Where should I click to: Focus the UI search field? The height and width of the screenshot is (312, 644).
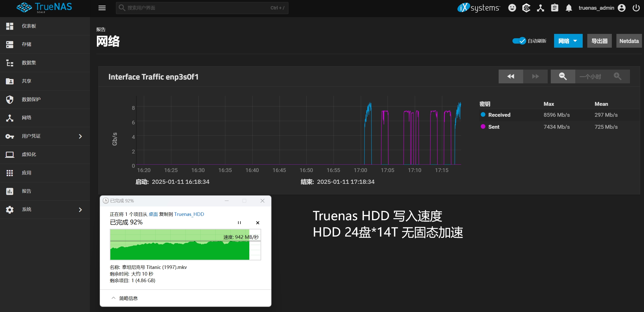click(x=202, y=8)
